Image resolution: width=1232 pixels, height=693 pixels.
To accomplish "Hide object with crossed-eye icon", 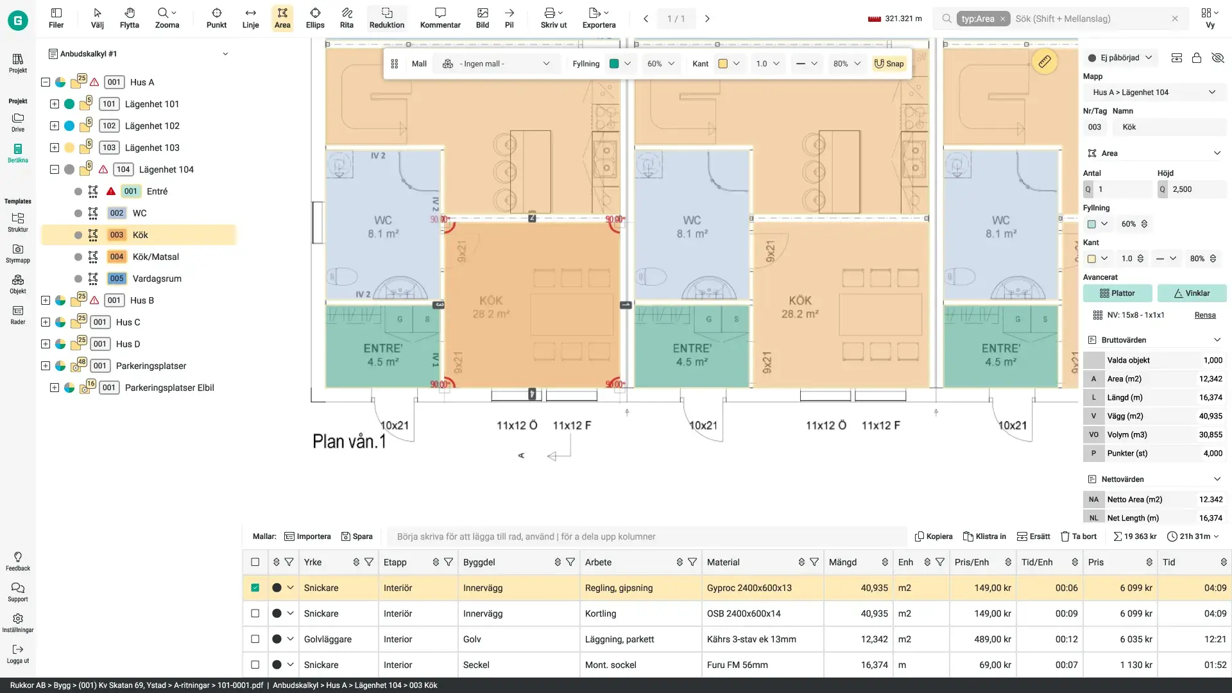I will click(x=1217, y=58).
